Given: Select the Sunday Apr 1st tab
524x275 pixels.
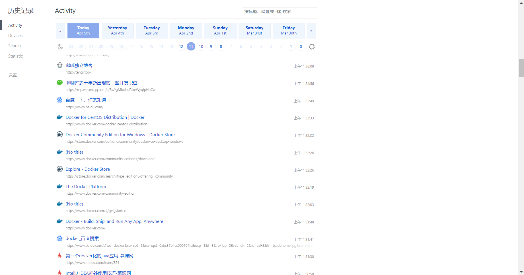Looking at the screenshot, I should click(220, 31).
